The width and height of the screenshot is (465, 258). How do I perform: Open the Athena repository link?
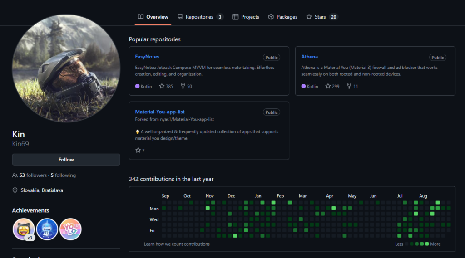pyautogui.click(x=309, y=57)
